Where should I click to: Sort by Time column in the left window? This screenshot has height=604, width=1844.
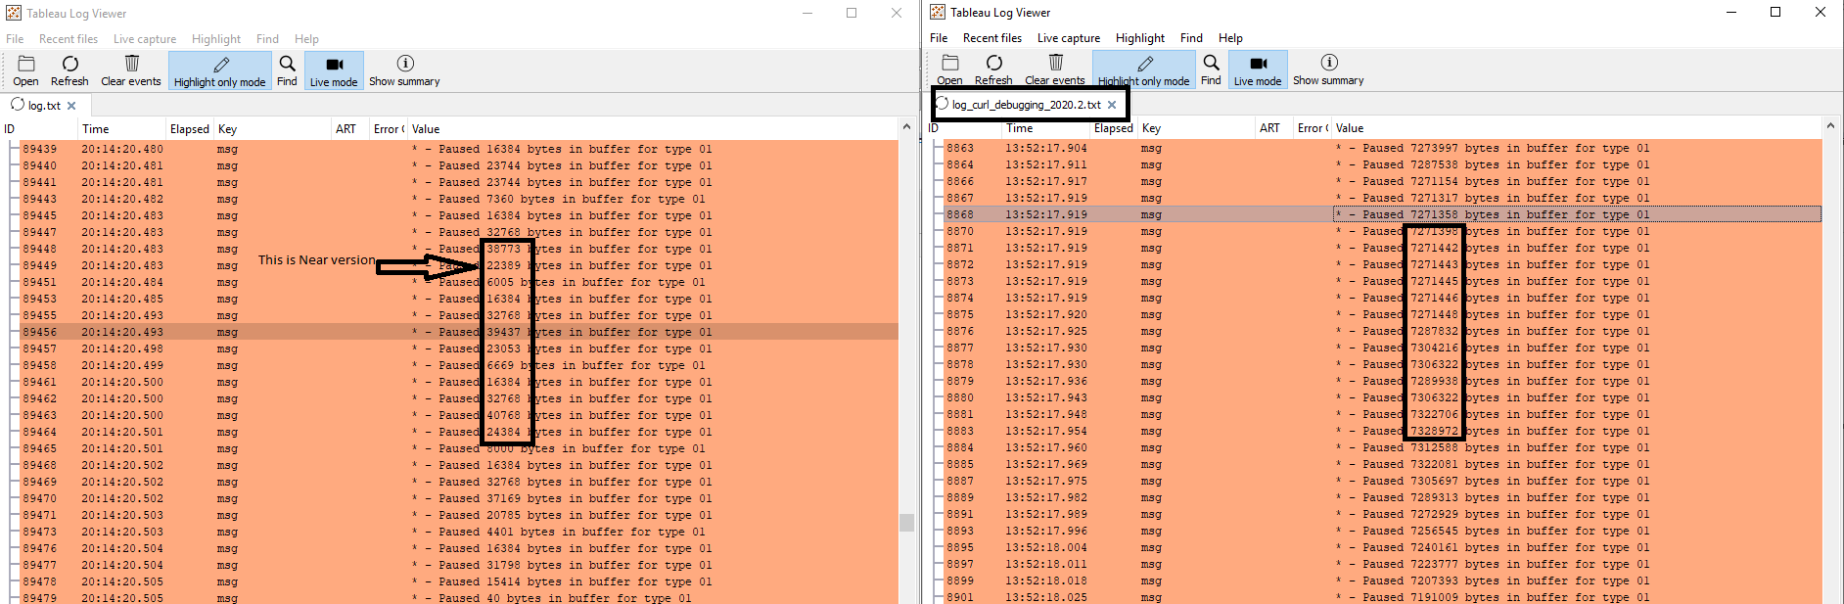click(x=122, y=129)
